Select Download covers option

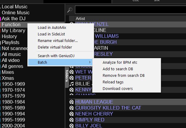pyautogui.click(x=118, y=88)
